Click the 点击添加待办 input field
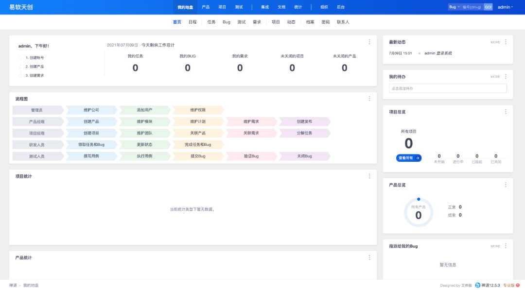The image size is (525, 290). click(x=447, y=88)
